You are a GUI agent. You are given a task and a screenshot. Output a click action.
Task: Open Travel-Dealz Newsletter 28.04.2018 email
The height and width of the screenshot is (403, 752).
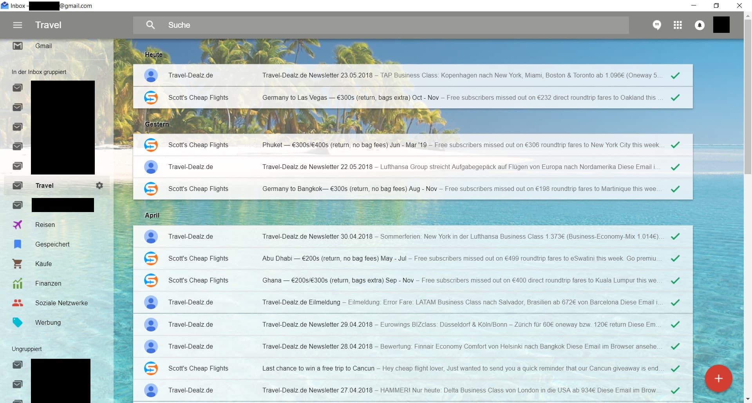pyautogui.click(x=413, y=346)
